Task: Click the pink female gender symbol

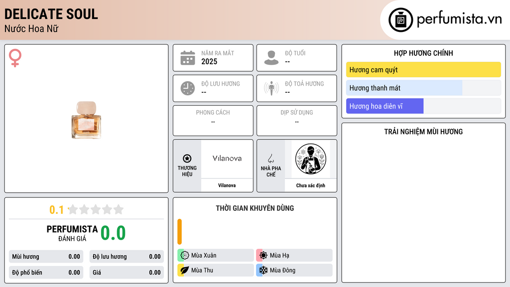Action: tap(15, 58)
